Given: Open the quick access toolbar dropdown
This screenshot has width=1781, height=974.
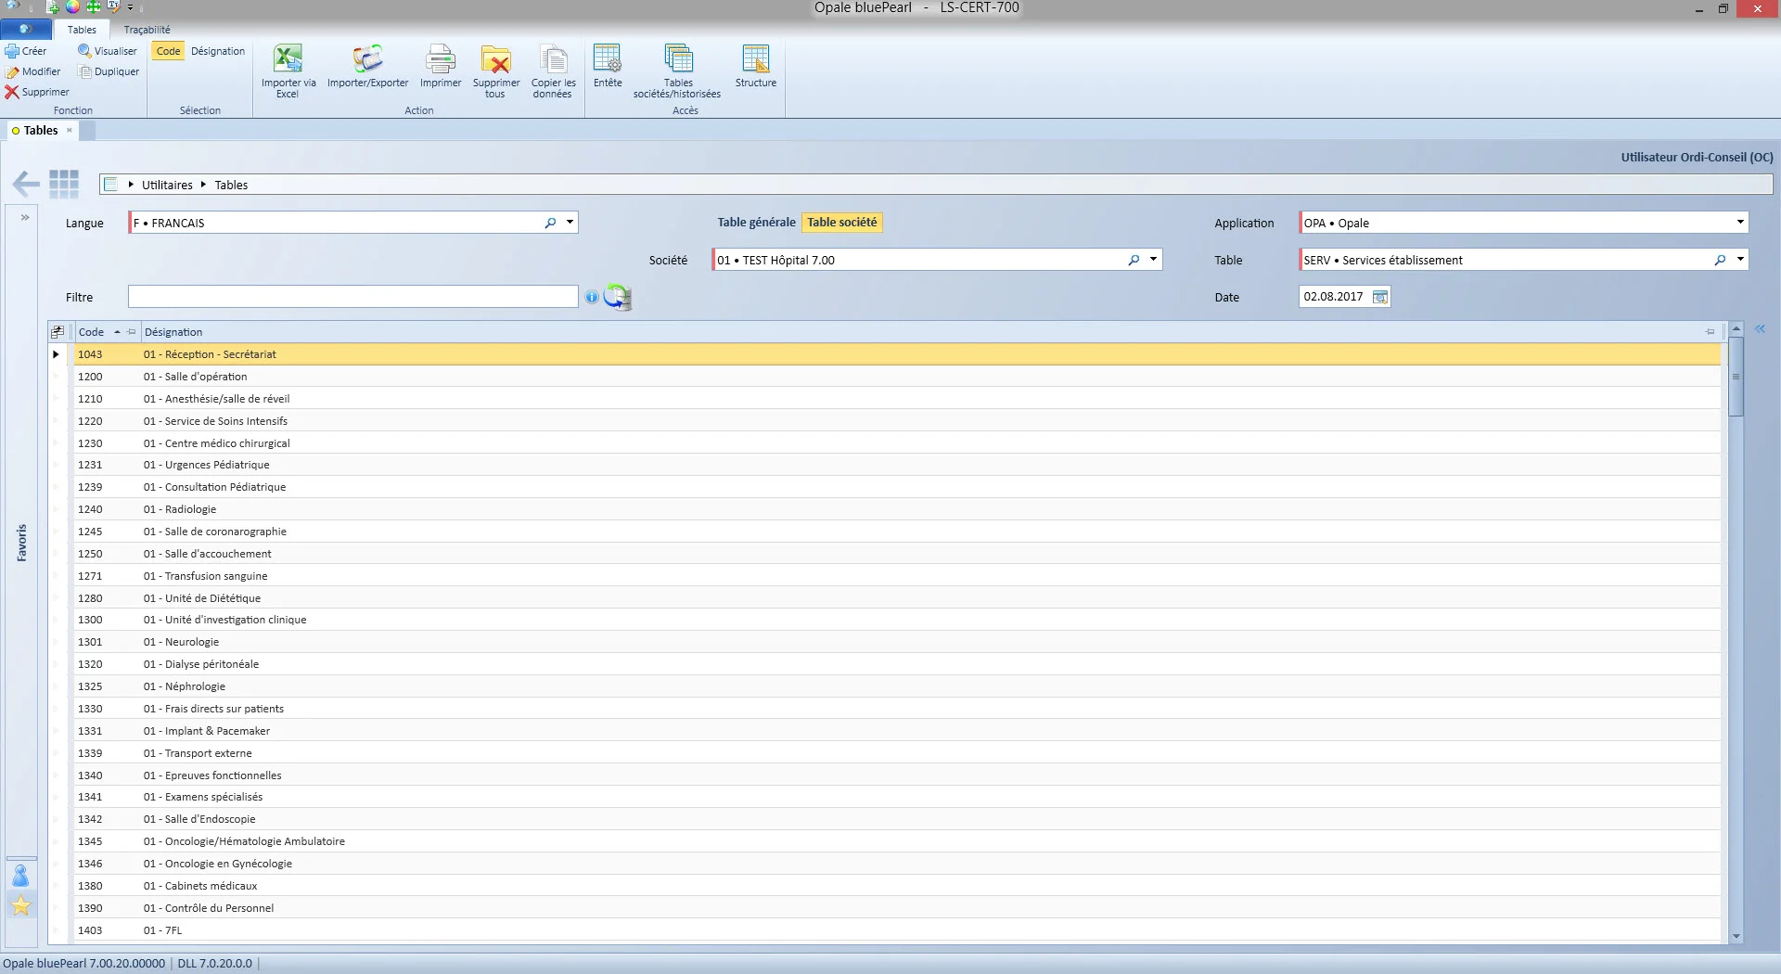Looking at the screenshot, I should click(130, 7).
